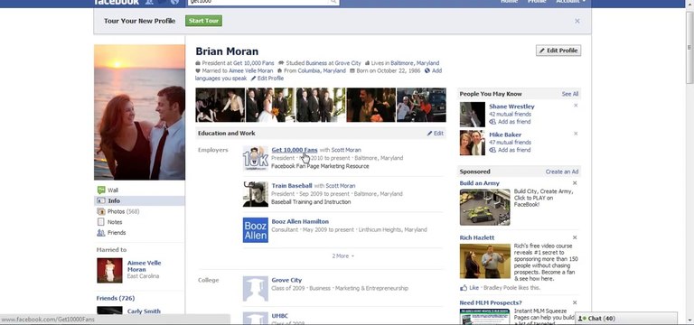Open Carly Smith's friend link

pyautogui.click(x=144, y=311)
